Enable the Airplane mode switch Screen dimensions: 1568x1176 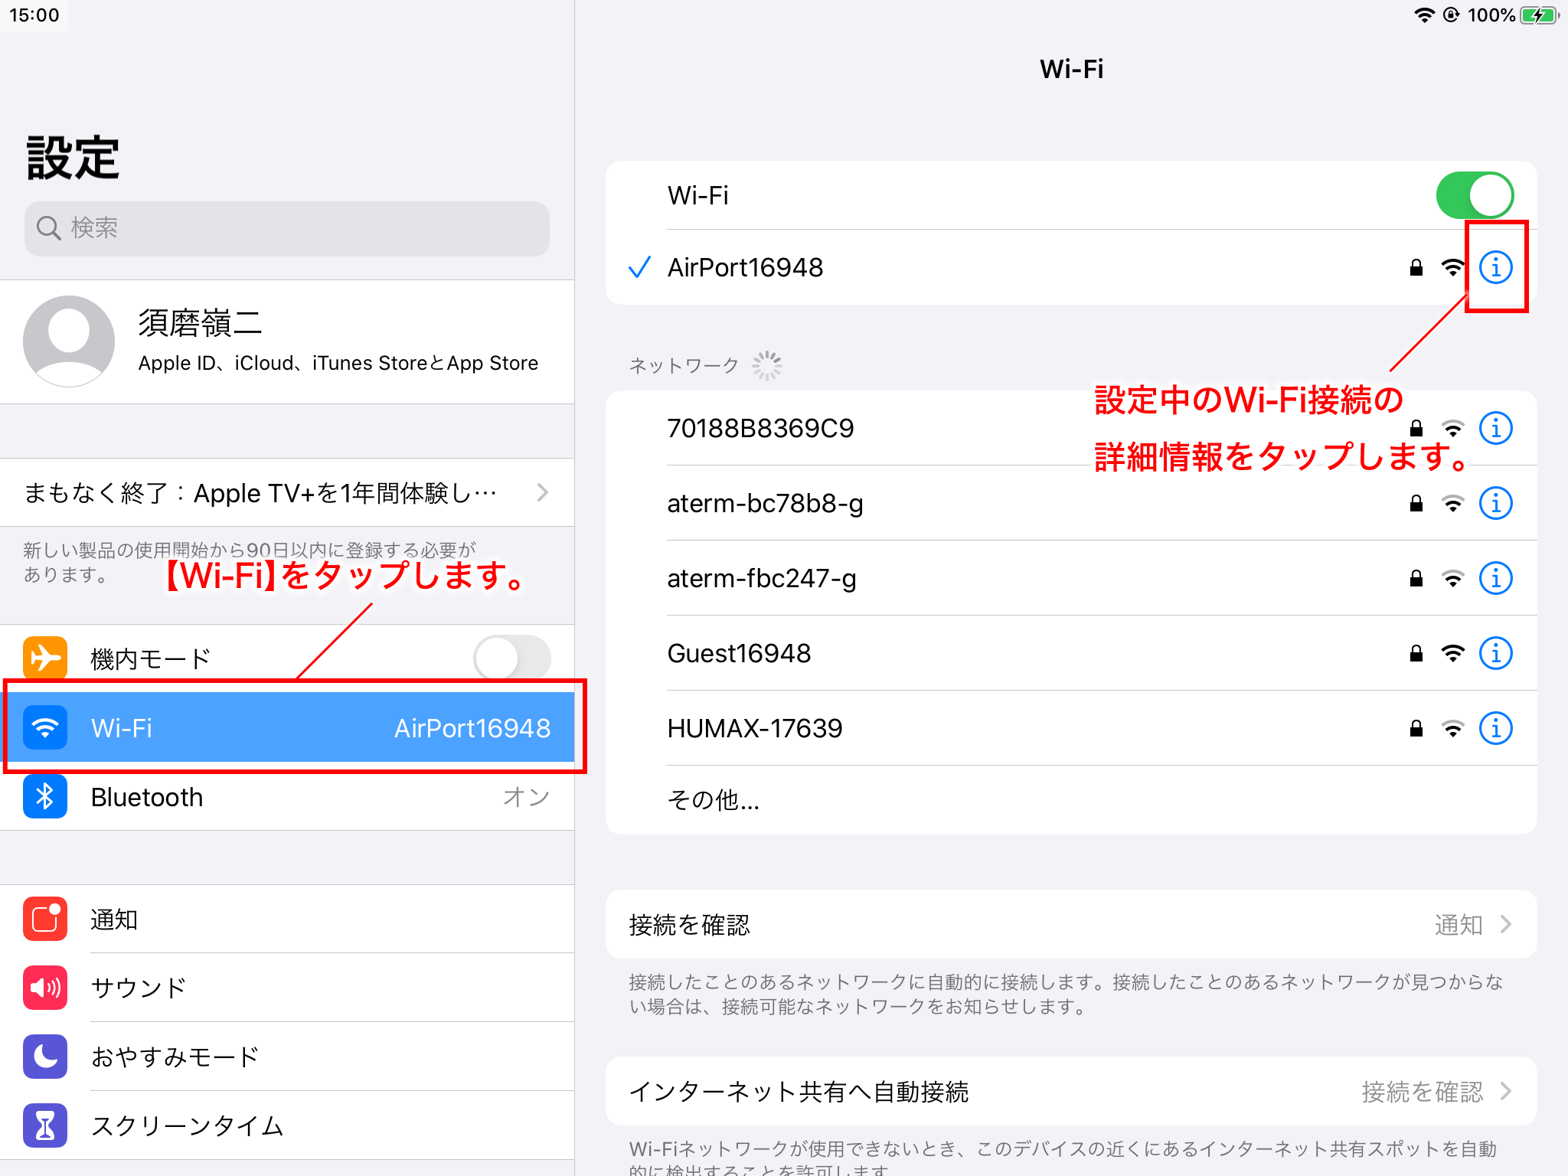click(511, 658)
